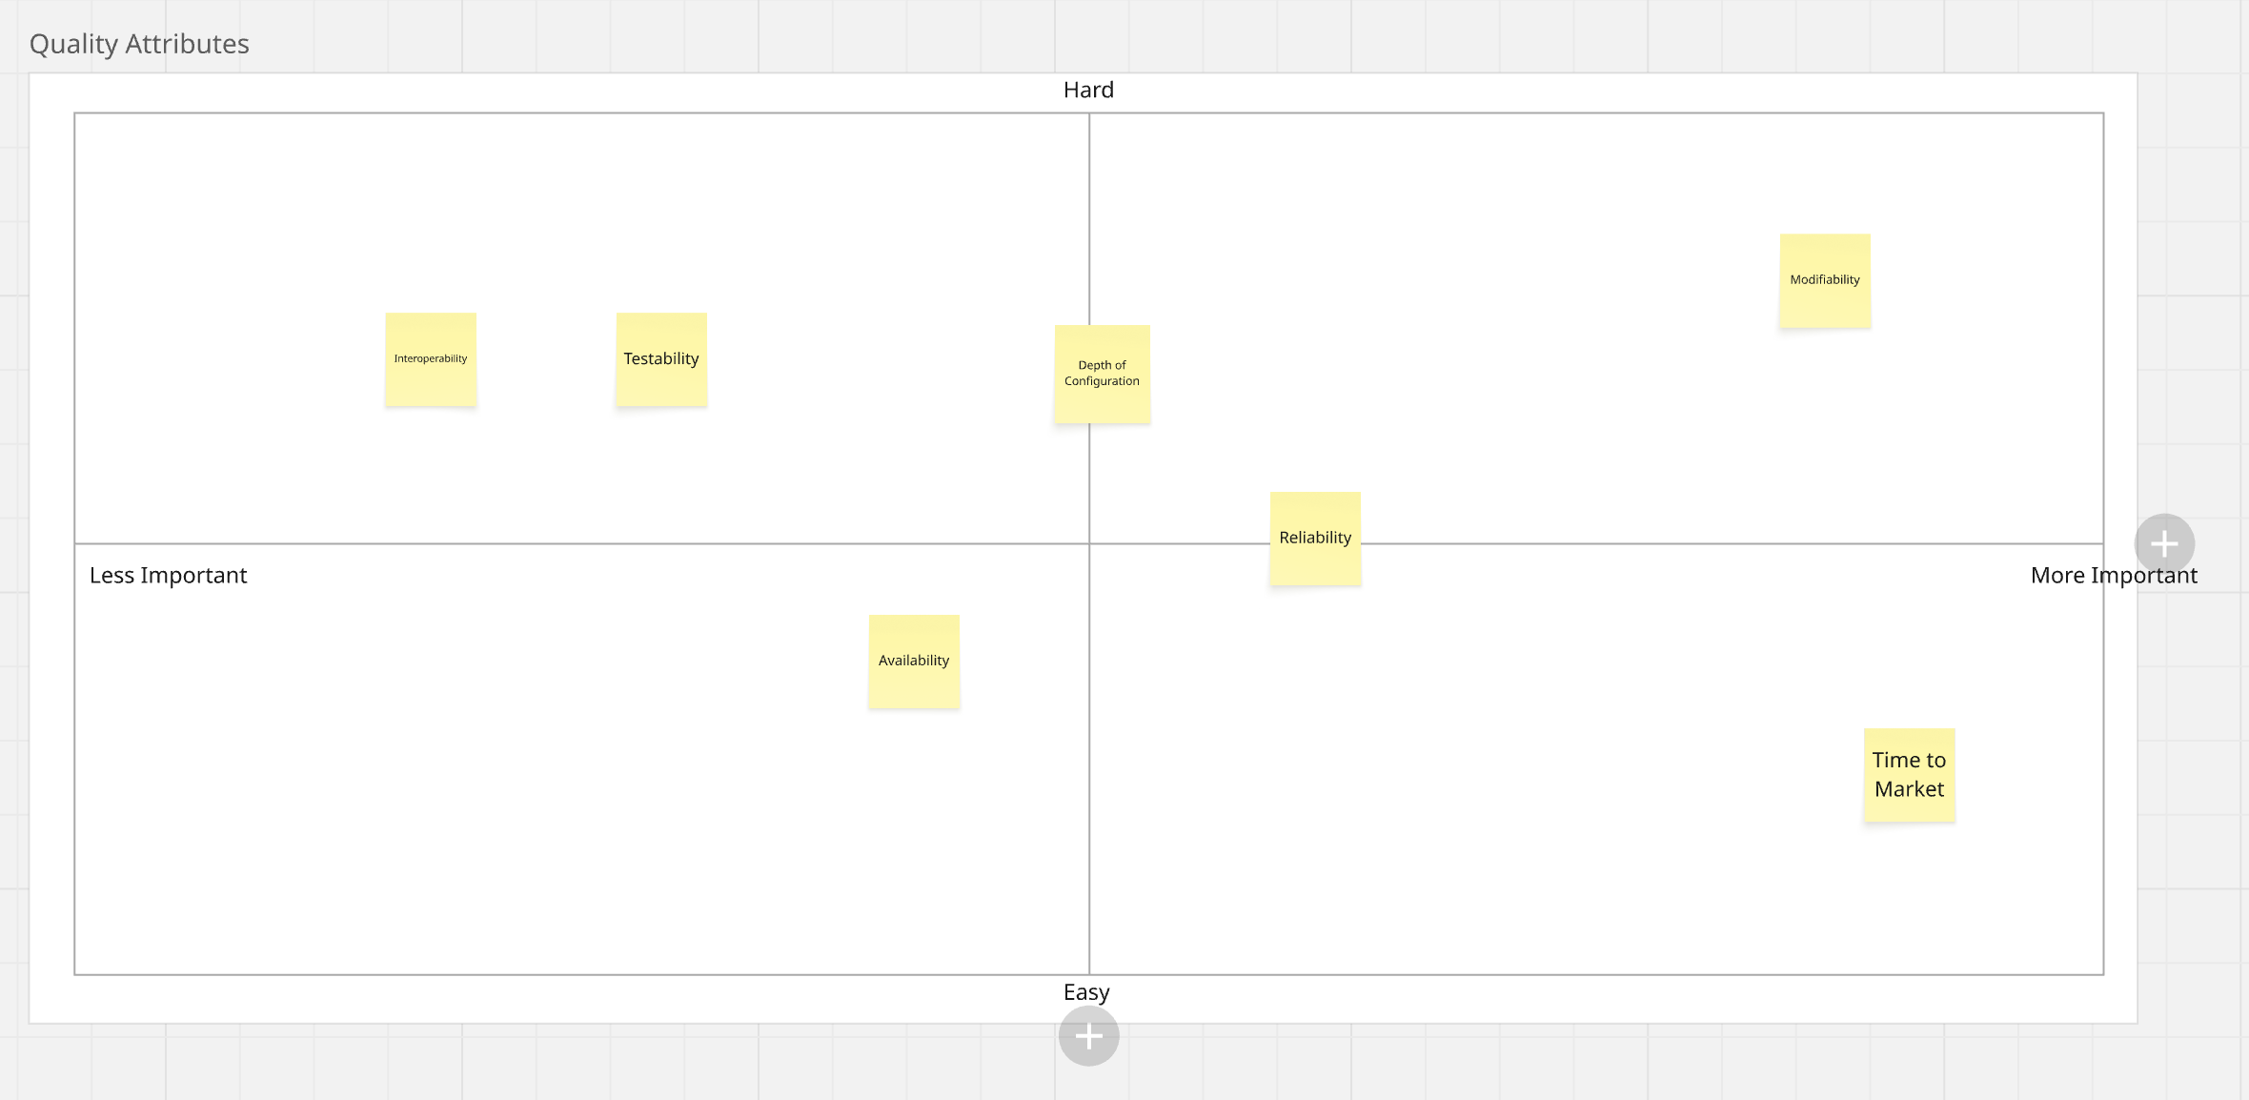Click the Hard axis label
This screenshot has width=2249, height=1100.
(x=1088, y=90)
